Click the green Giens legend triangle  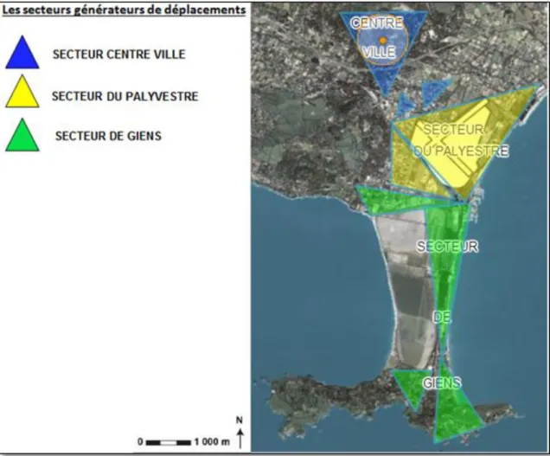click(22, 135)
